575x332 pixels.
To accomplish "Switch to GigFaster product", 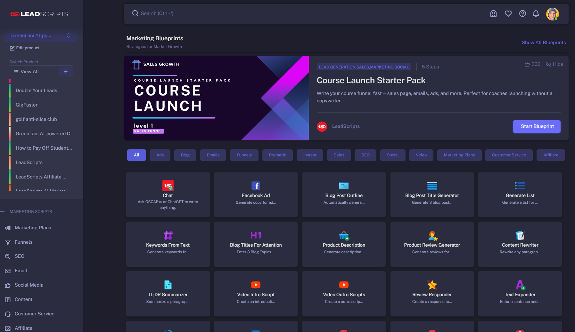I will (x=42, y=105).
